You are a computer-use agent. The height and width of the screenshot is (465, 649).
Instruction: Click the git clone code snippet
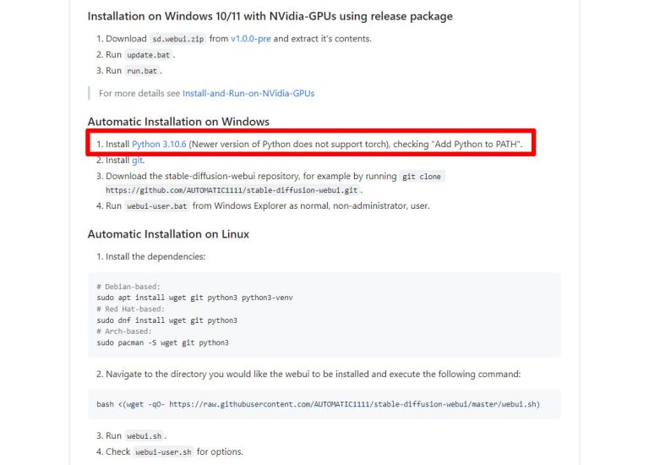422,176
